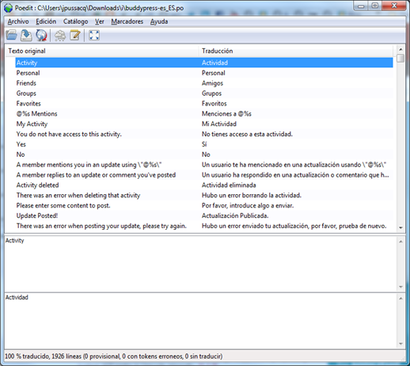The width and height of the screenshot is (410, 366).
Task: Click the fullscreen arrows toolbar icon
Action: (x=94, y=35)
